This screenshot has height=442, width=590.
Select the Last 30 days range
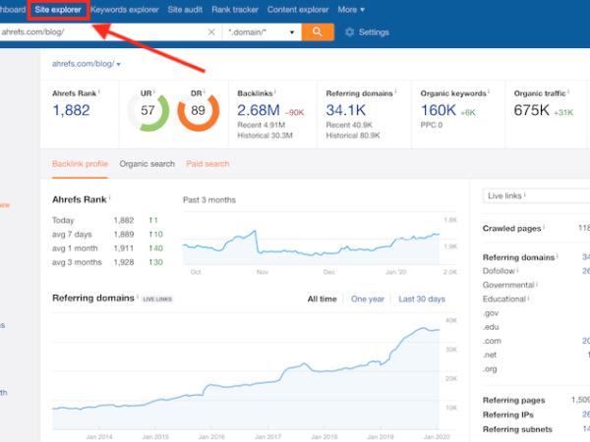tap(421, 299)
